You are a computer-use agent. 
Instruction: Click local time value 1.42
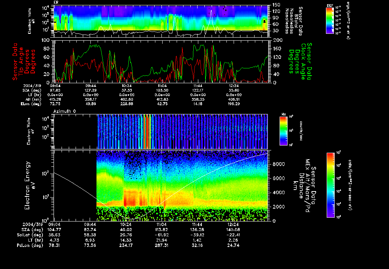[x=197, y=240]
